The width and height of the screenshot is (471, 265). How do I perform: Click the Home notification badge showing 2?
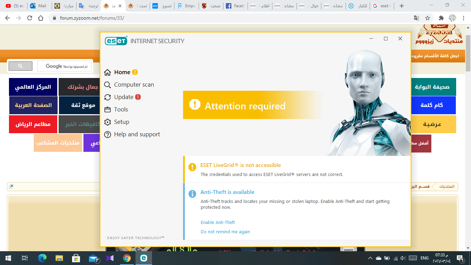(135, 72)
